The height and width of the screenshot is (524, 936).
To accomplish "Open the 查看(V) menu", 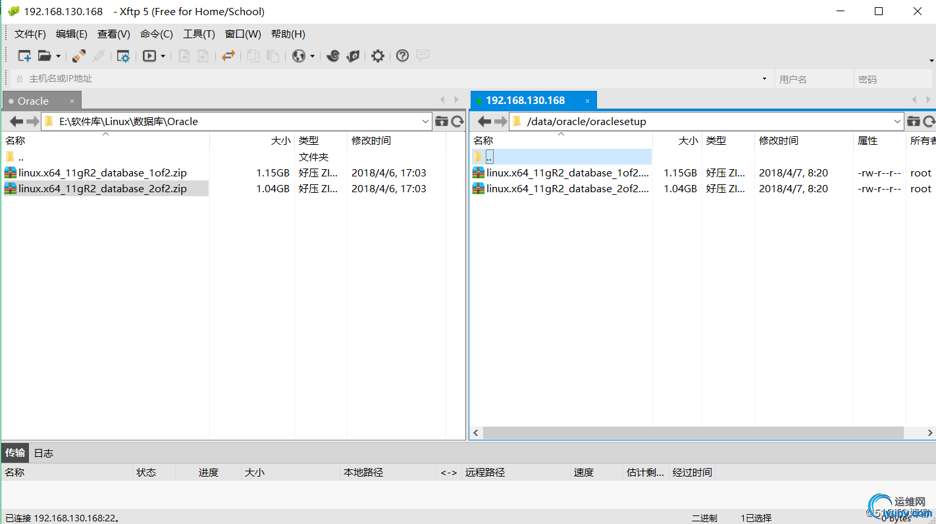I will point(114,34).
